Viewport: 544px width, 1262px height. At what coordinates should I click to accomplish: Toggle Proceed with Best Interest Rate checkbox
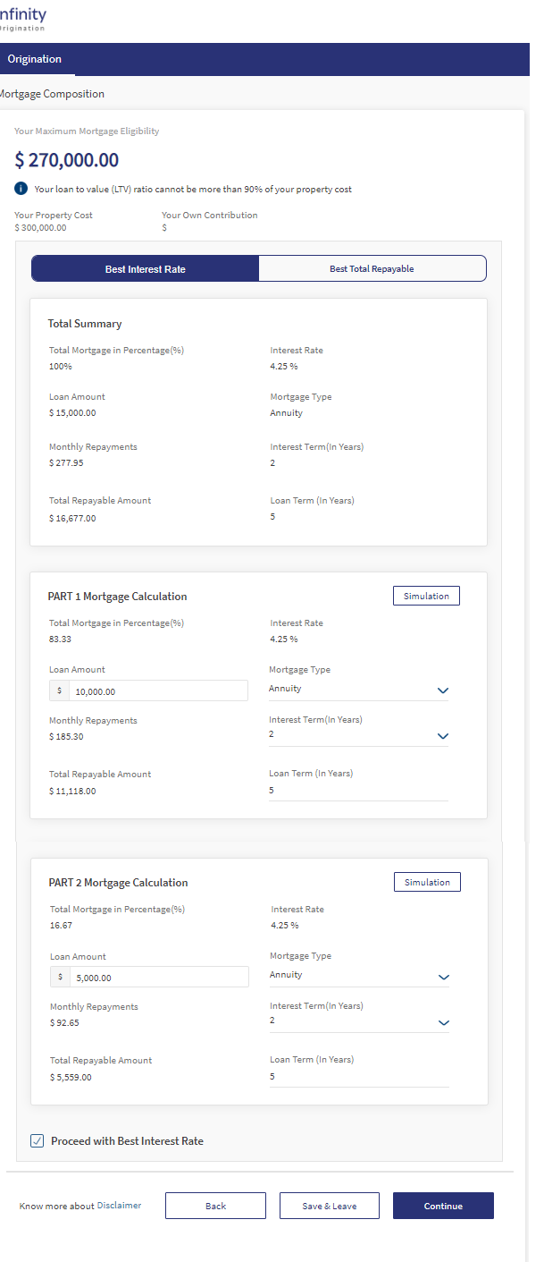[x=37, y=1140]
